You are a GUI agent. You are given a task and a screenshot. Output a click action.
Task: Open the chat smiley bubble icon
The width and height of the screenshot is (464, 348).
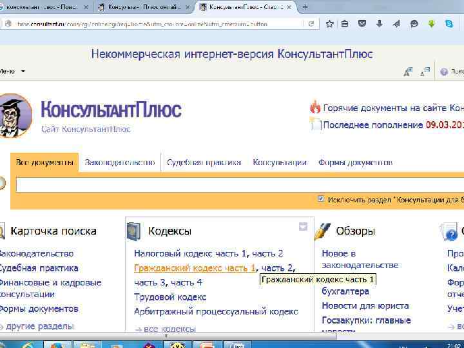tap(414, 24)
